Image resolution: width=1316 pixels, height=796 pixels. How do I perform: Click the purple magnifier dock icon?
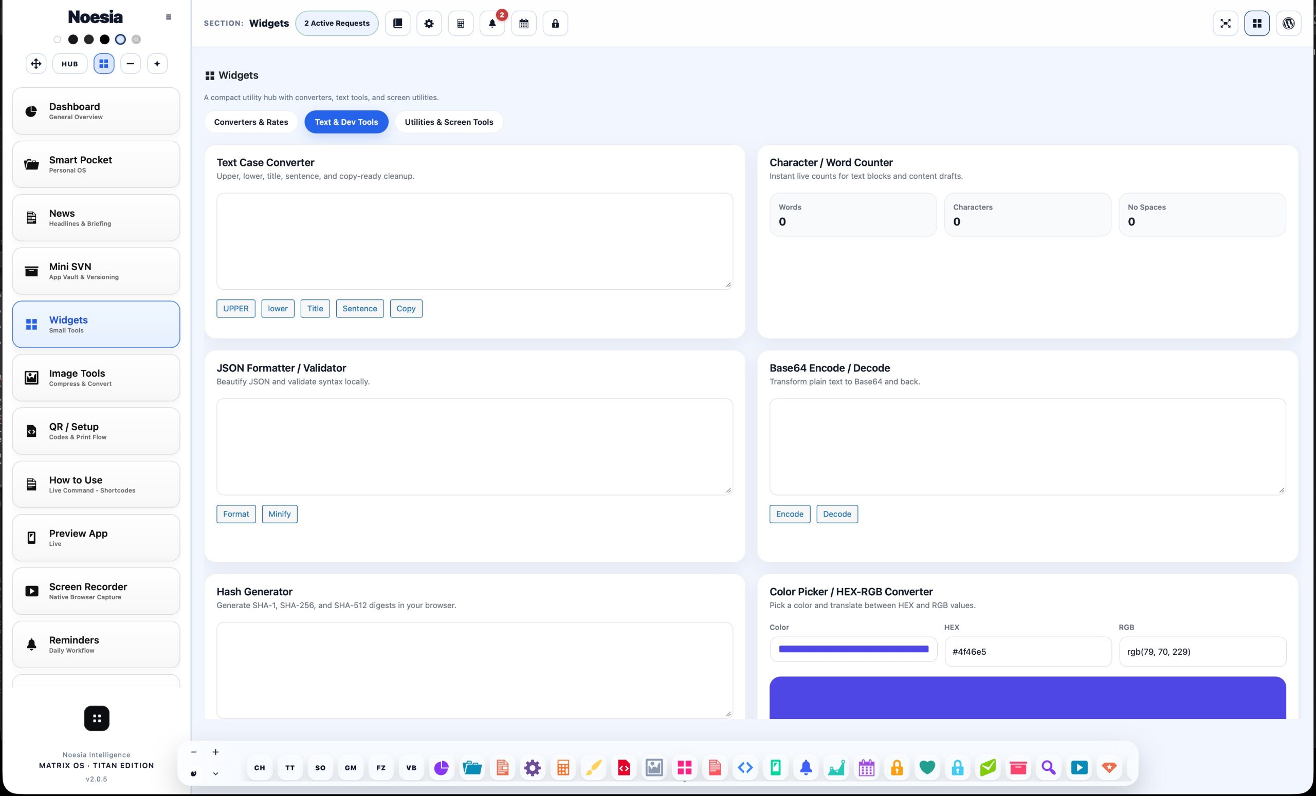click(x=1049, y=768)
